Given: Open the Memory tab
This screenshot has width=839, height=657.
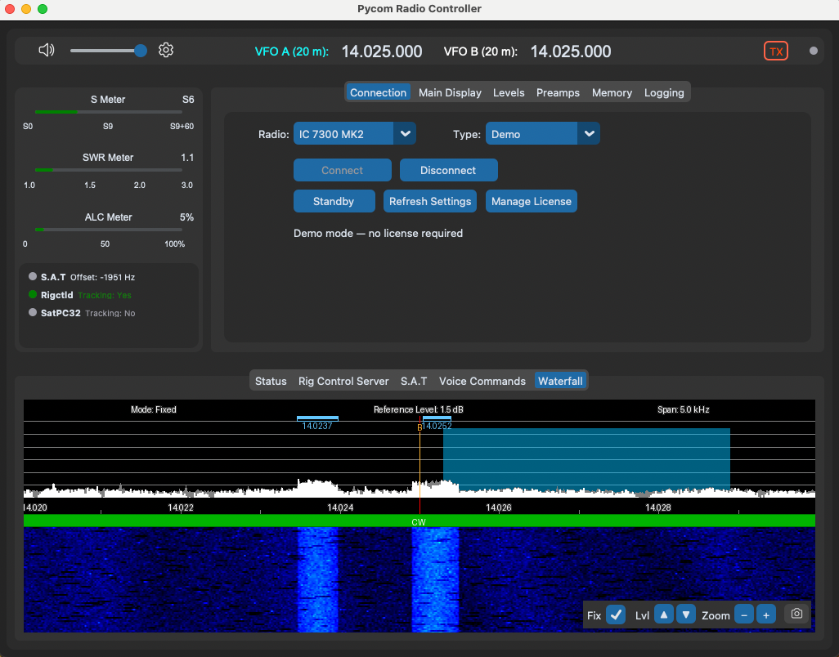Looking at the screenshot, I should click(x=612, y=92).
